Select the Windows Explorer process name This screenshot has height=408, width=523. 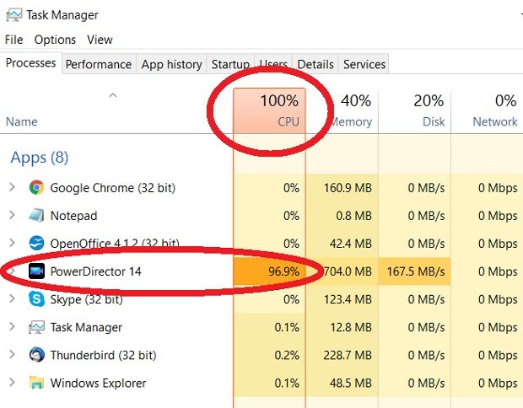tap(98, 383)
